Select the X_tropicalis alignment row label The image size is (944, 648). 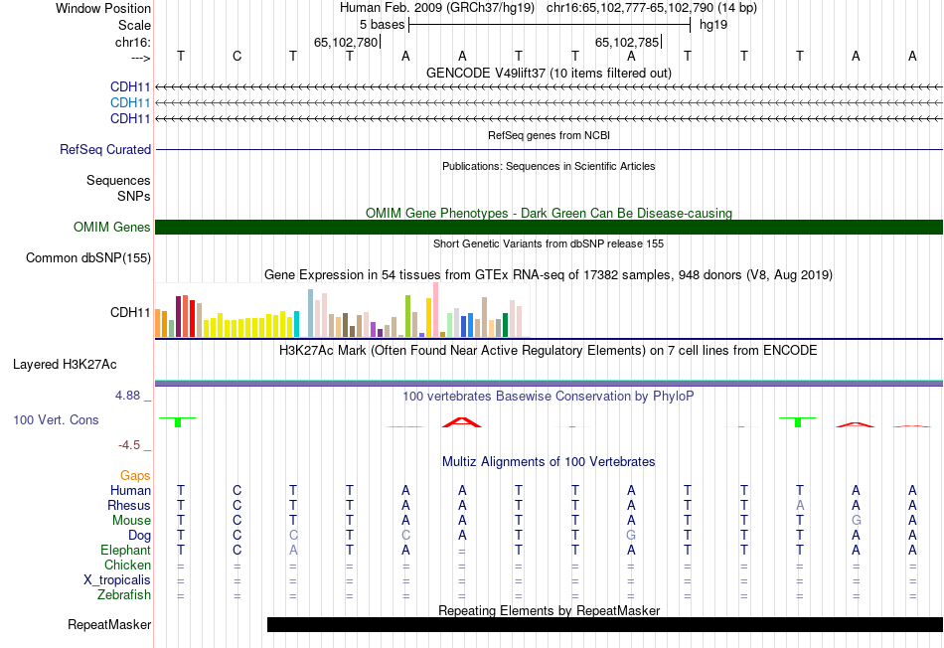[x=117, y=580]
